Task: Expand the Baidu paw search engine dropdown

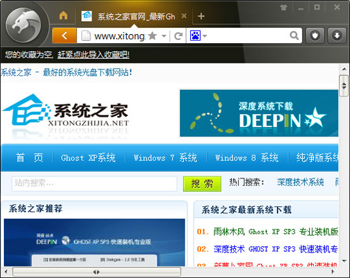Action: 205,36
